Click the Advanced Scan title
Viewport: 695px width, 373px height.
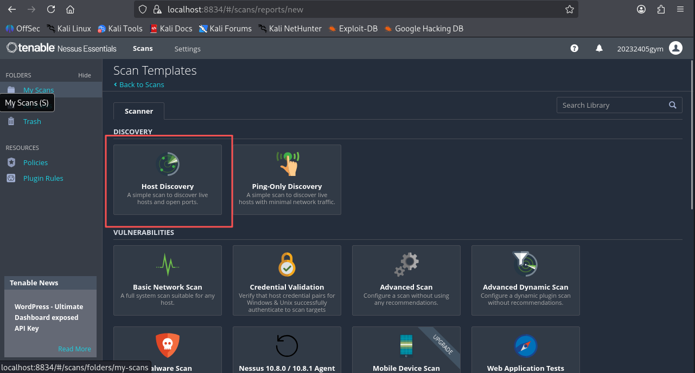coord(406,287)
